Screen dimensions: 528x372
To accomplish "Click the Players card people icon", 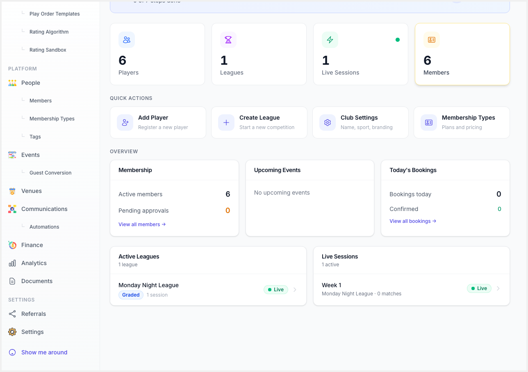I will [127, 40].
